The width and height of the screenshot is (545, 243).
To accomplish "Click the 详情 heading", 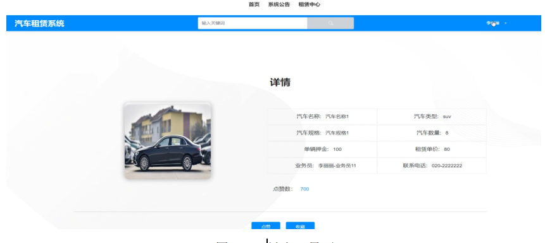I will point(280,83).
